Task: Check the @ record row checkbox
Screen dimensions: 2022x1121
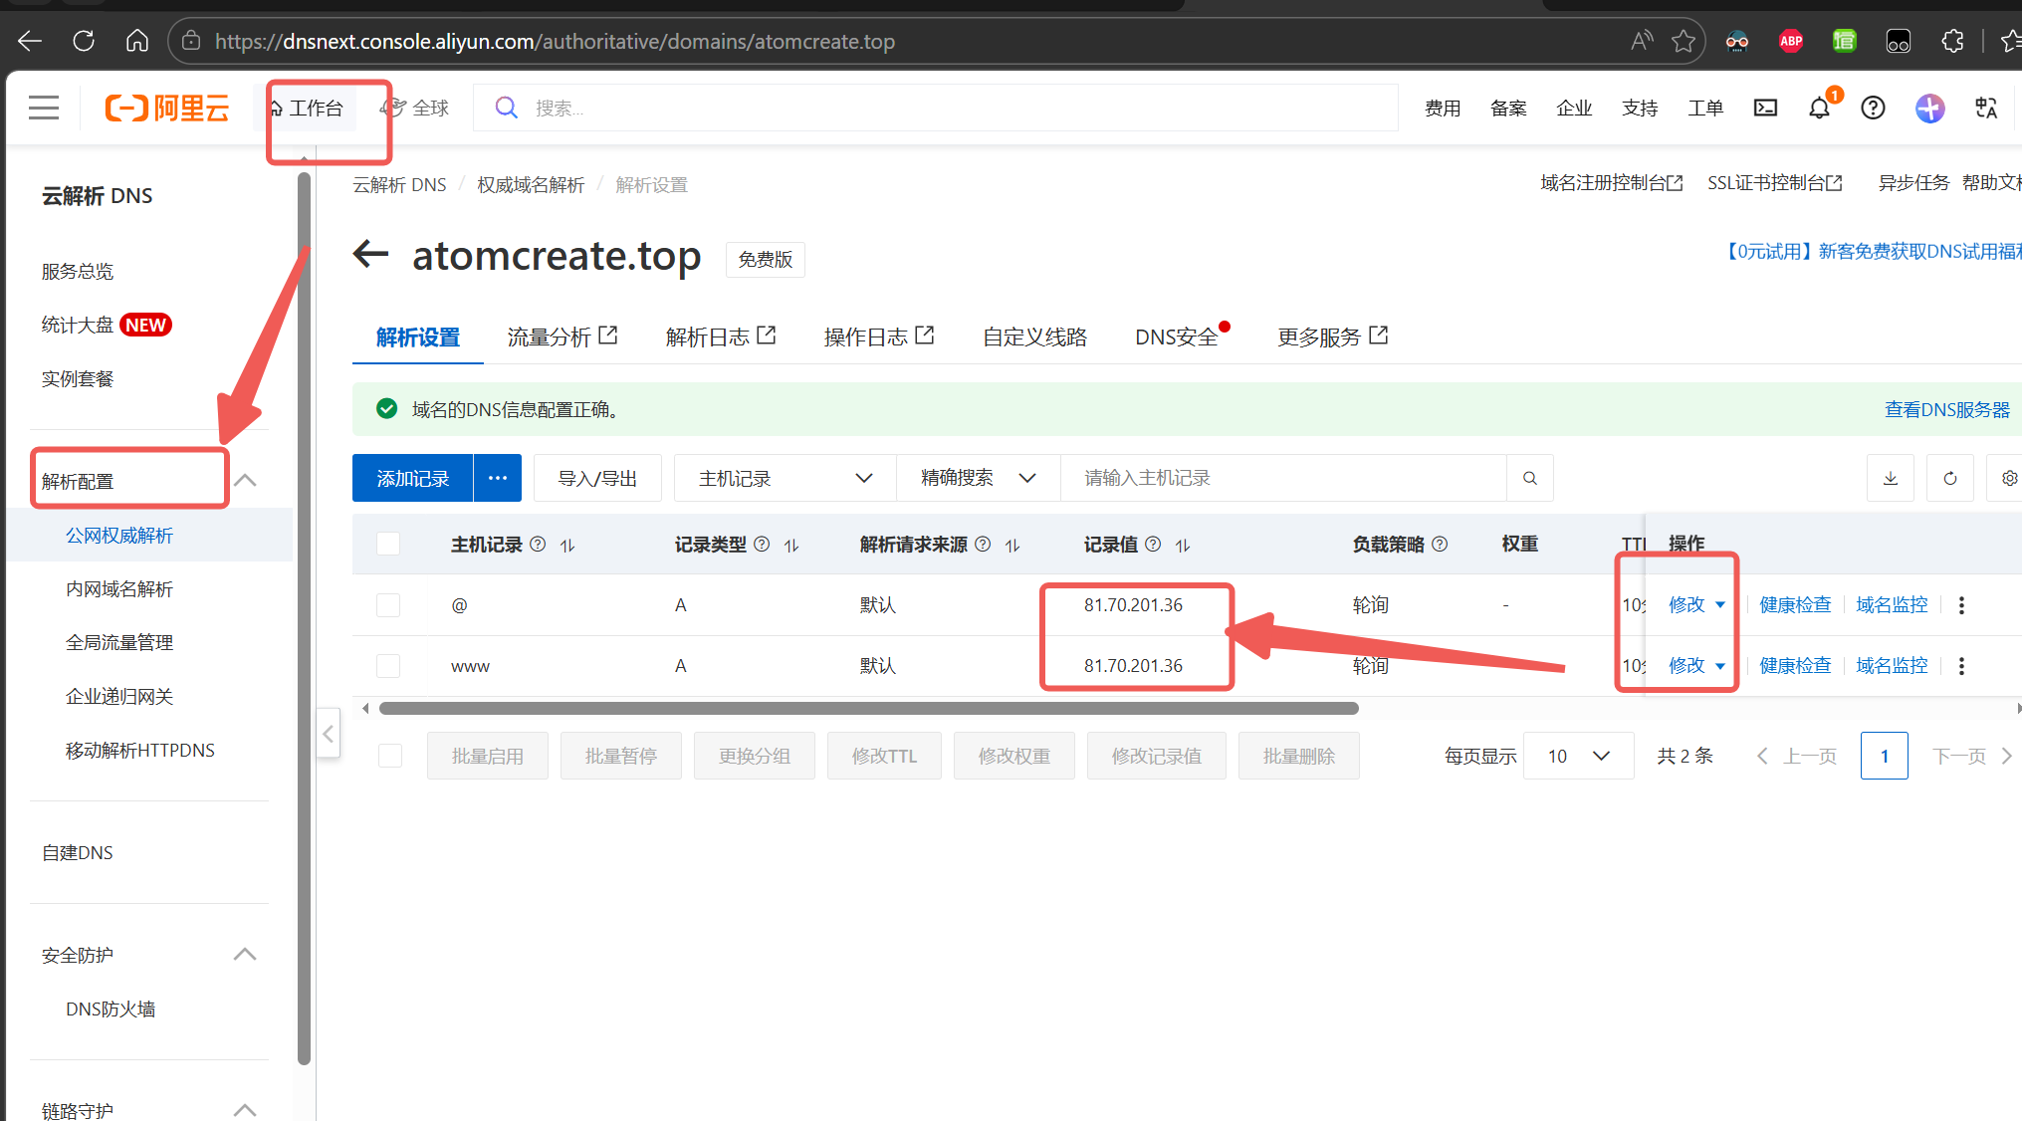Action: (x=388, y=605)
